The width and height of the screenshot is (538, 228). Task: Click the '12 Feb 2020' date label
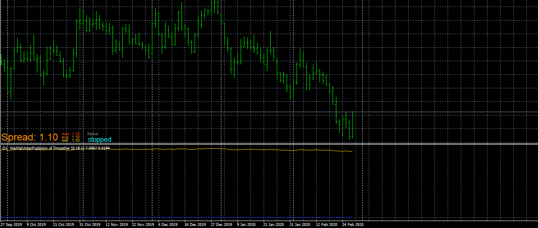tap(326, 225)
